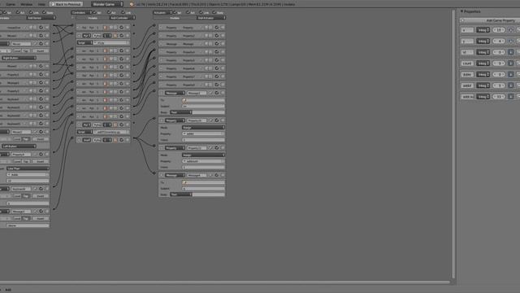
Task: Click the value stepper of first game property
Action: pos(499,30)
